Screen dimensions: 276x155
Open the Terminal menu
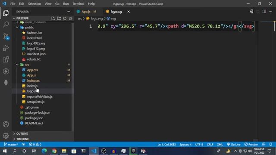pos(78,4)
